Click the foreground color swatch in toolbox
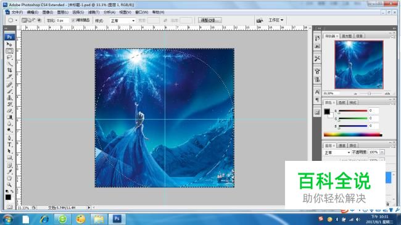 click(x=8, y=197)
